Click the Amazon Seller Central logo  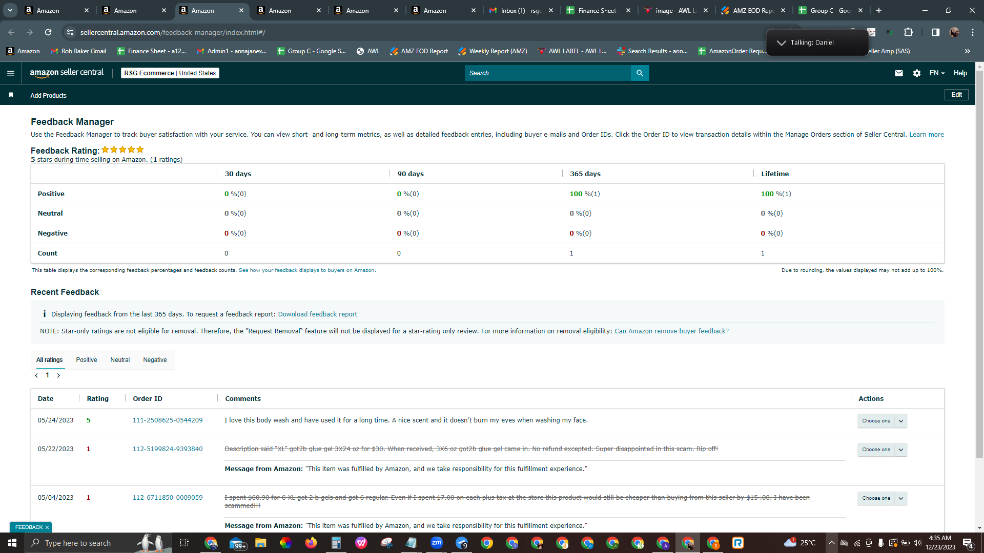67,73
